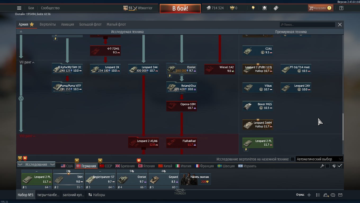The height and width of the screenshot is (203, 360).
Task: Open the Бои menu
Action: pyautogui.click(x=31, y=8)
